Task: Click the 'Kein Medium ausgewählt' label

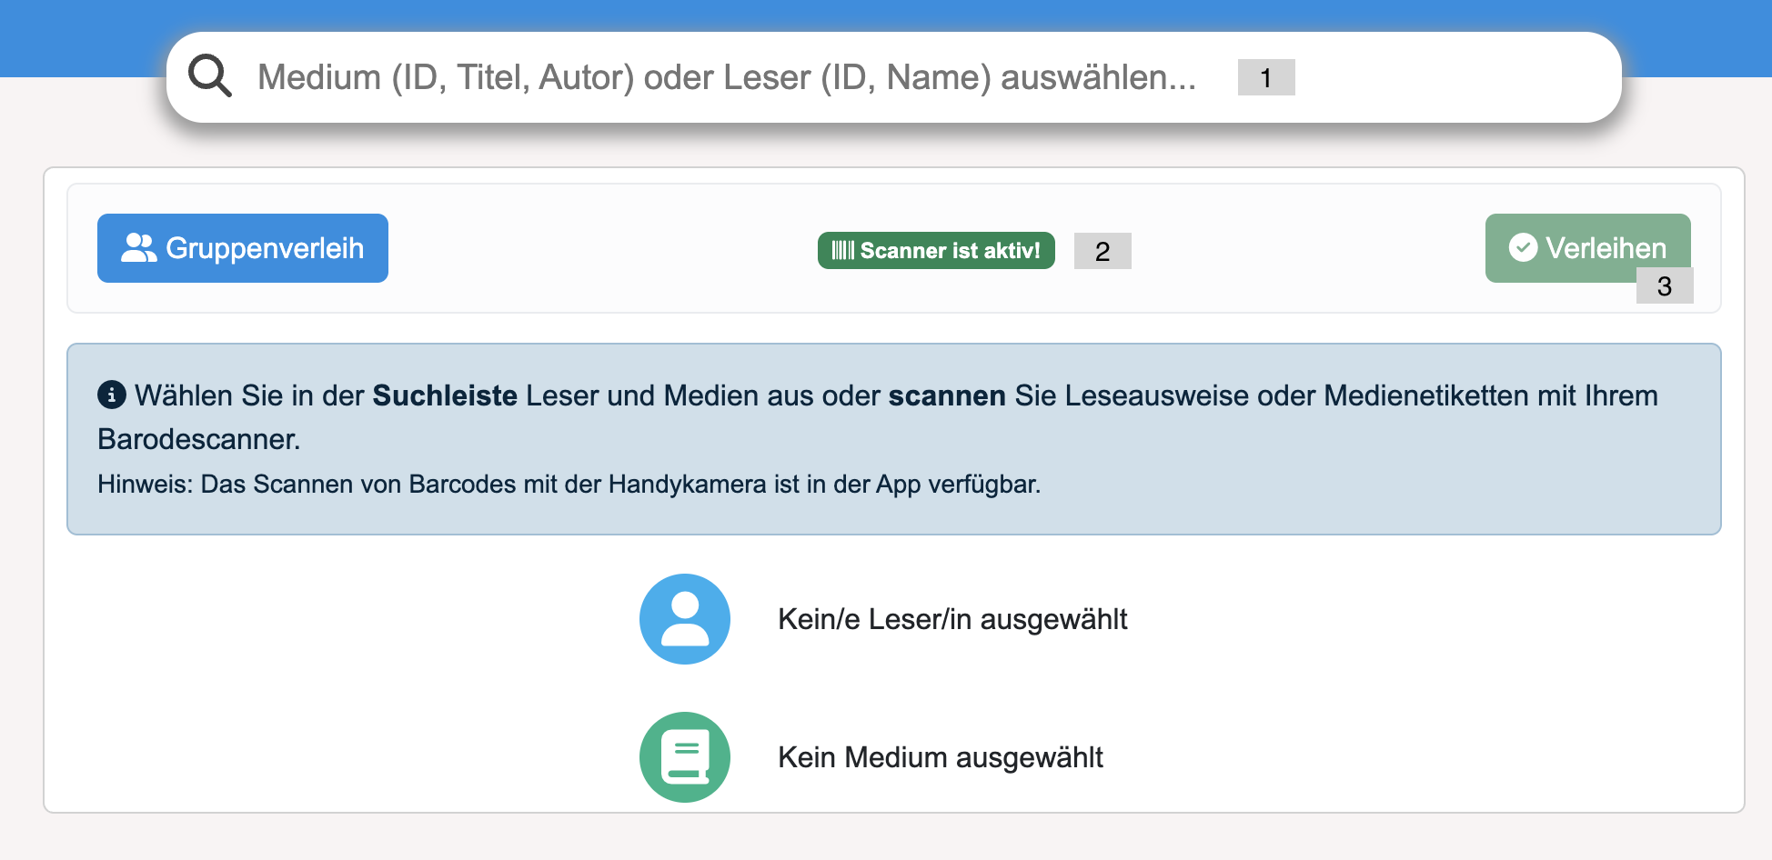Action: coord(941,757)
